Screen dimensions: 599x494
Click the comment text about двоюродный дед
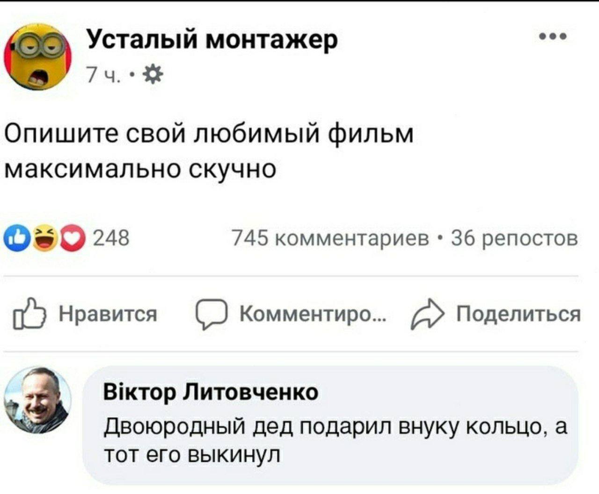coord(334,438)
